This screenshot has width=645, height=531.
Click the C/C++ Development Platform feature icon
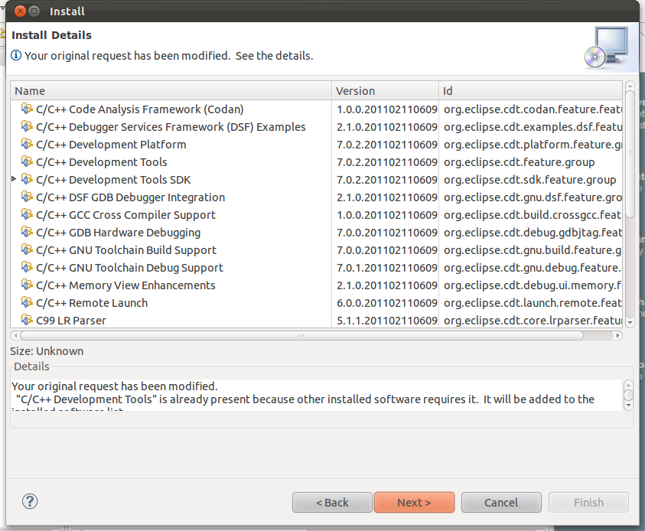tap(27, 145)
